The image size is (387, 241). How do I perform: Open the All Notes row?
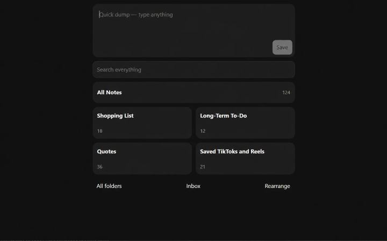(193, 93)
